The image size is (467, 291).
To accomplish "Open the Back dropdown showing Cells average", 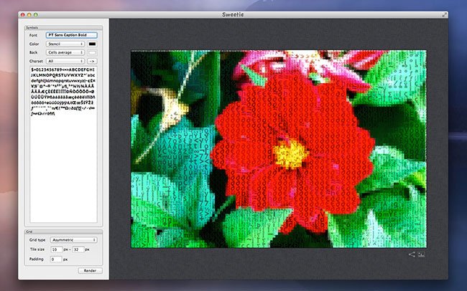I will point(65,52).
